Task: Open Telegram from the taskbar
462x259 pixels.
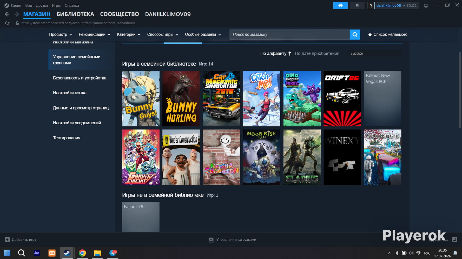Action: [113, 253]
